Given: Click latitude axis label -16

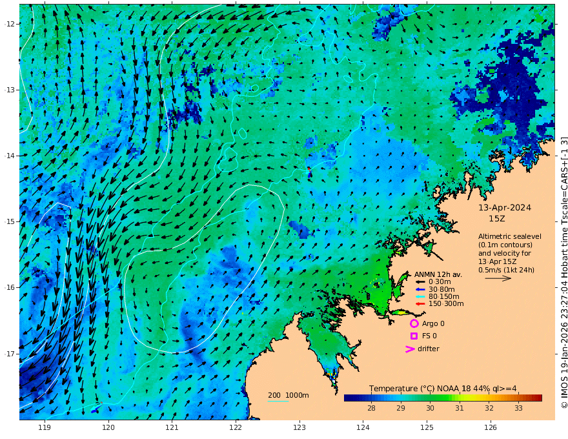Looking at the screenshot, I should (x=10, y=287).
